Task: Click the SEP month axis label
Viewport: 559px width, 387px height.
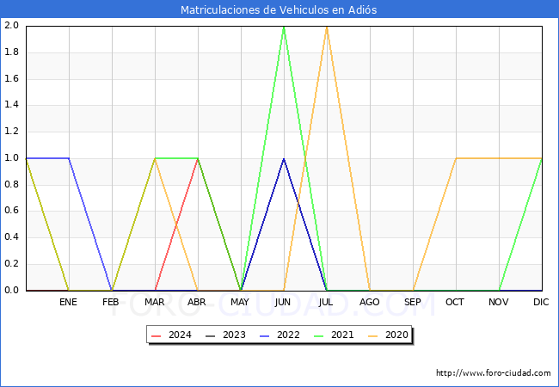Action: pyautogui.click(x=413, y=302)
